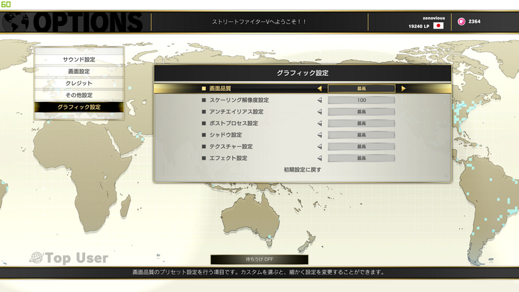The height and width of the screenshot is (292, 519).
Task: Click the 60 FPS counter
Action: [x=6, y=5]
